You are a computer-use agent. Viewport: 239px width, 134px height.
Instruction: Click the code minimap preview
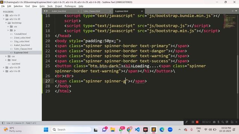229,21
